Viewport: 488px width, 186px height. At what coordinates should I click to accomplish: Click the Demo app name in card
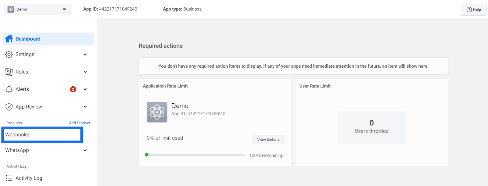pos(180,106)
